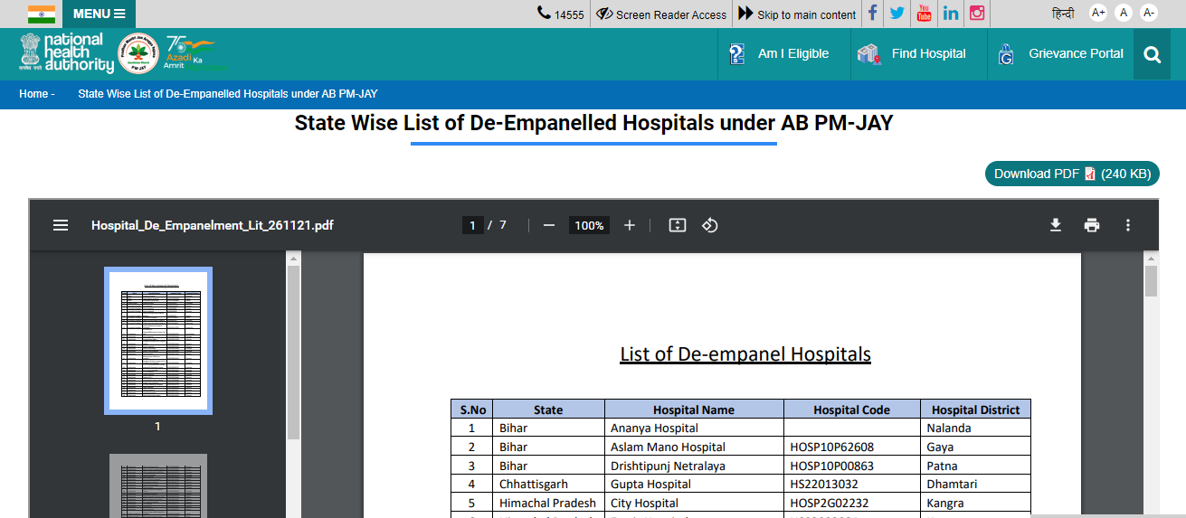Click the National Health Authority logo
This screenshot has height=518, width=1186.
pos(67,53)
